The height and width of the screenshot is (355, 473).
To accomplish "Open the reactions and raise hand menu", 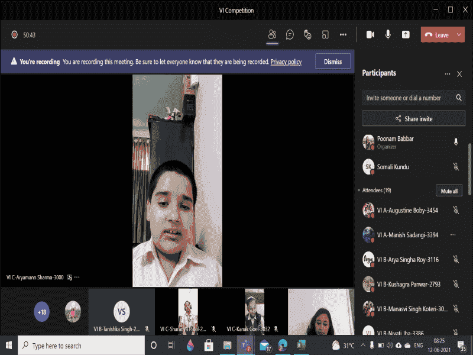I will tap(307, 35).
